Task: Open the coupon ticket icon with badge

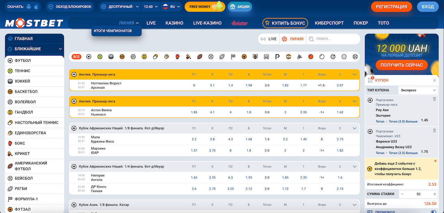Action: pyautogui.click(x=370, y=80)
